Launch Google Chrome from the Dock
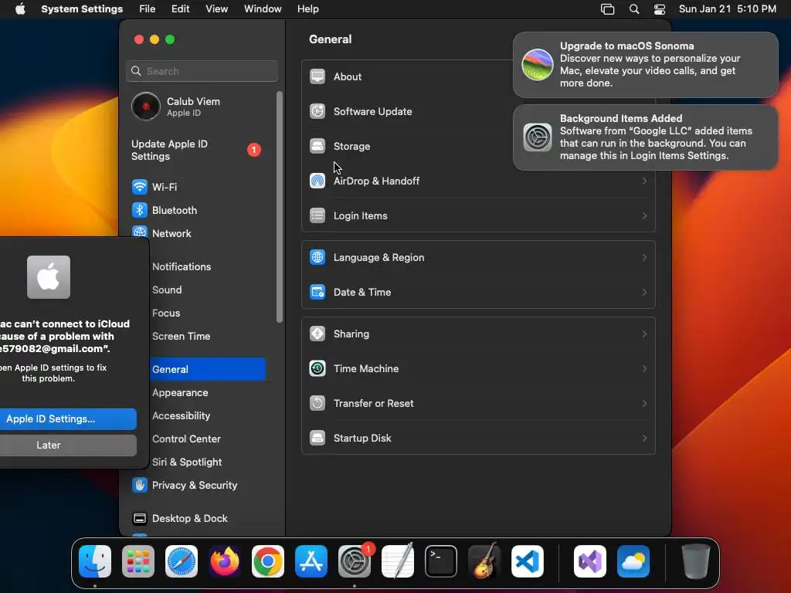 (268, 561)
